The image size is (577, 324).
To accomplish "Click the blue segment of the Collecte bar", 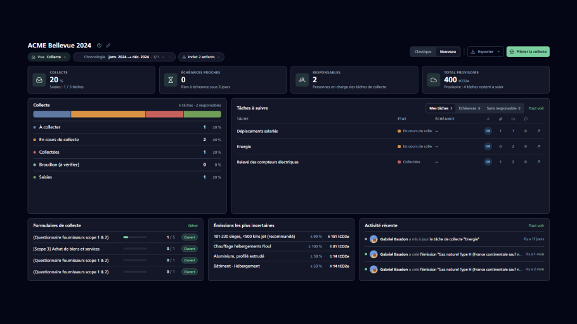I will [52, 115].
